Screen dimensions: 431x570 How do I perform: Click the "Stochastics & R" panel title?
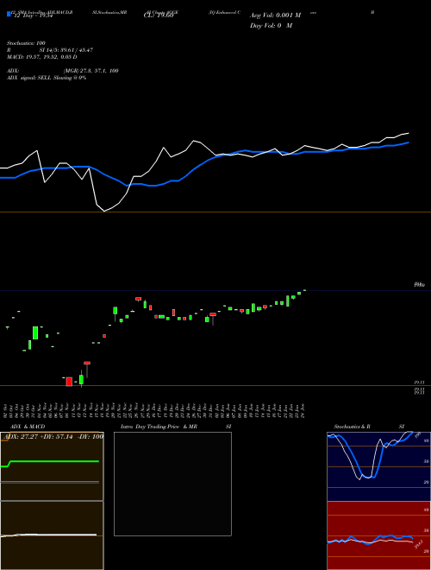click(352, 427)
